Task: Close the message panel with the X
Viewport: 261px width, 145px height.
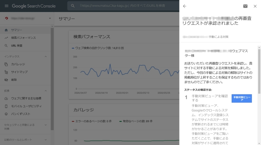Action: coord(255,6)
